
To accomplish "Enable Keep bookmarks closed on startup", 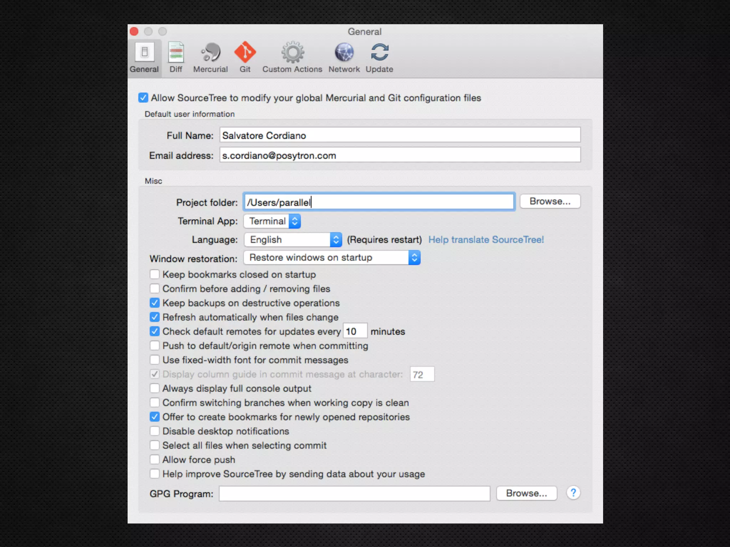I will pyautogui.click(x=154, y=274).
